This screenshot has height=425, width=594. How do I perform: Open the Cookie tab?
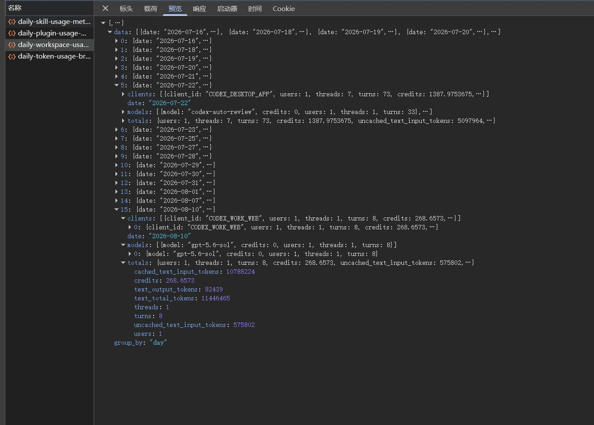point(284,8)
